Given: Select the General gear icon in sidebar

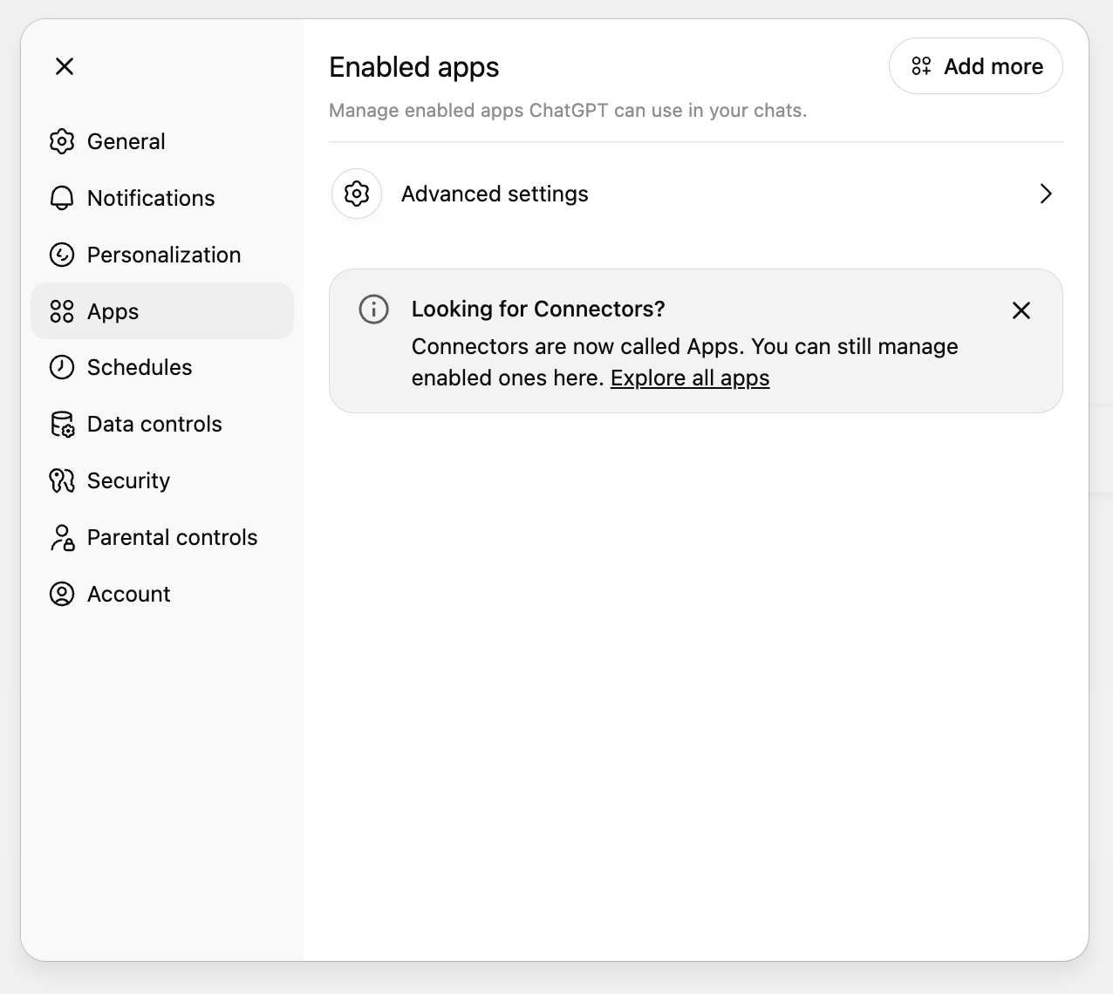Looking at the screenshot, I should point(62,141).
